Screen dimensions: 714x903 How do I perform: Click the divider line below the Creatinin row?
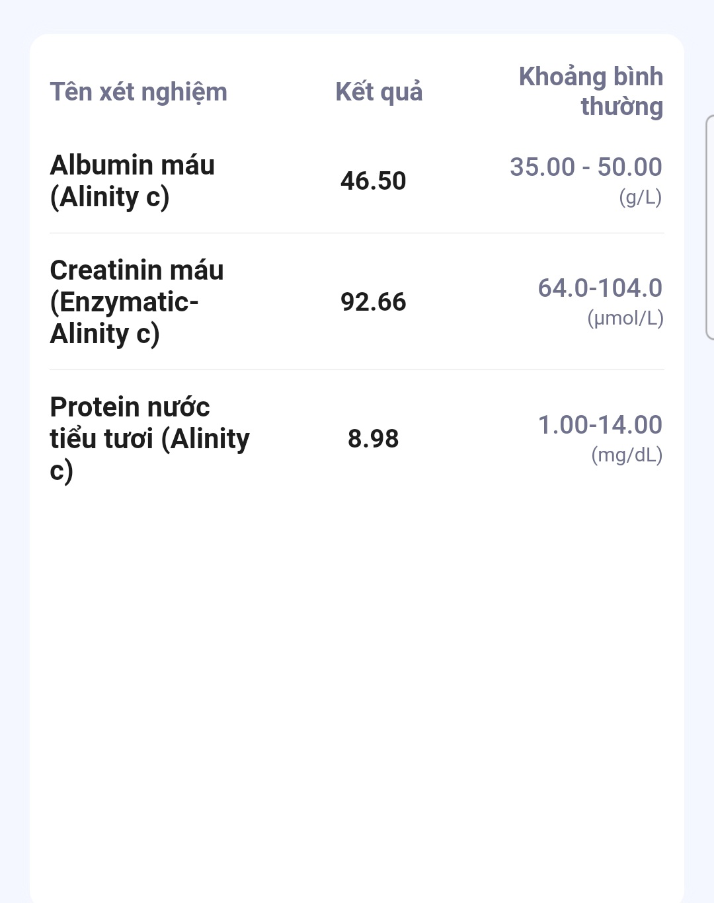[357, 370]
